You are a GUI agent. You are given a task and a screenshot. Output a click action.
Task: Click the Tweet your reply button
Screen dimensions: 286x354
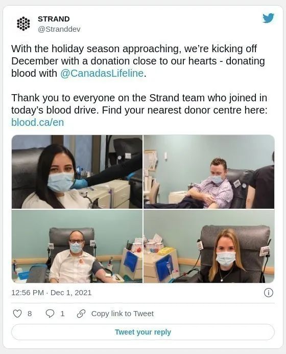tap(143, 332)
